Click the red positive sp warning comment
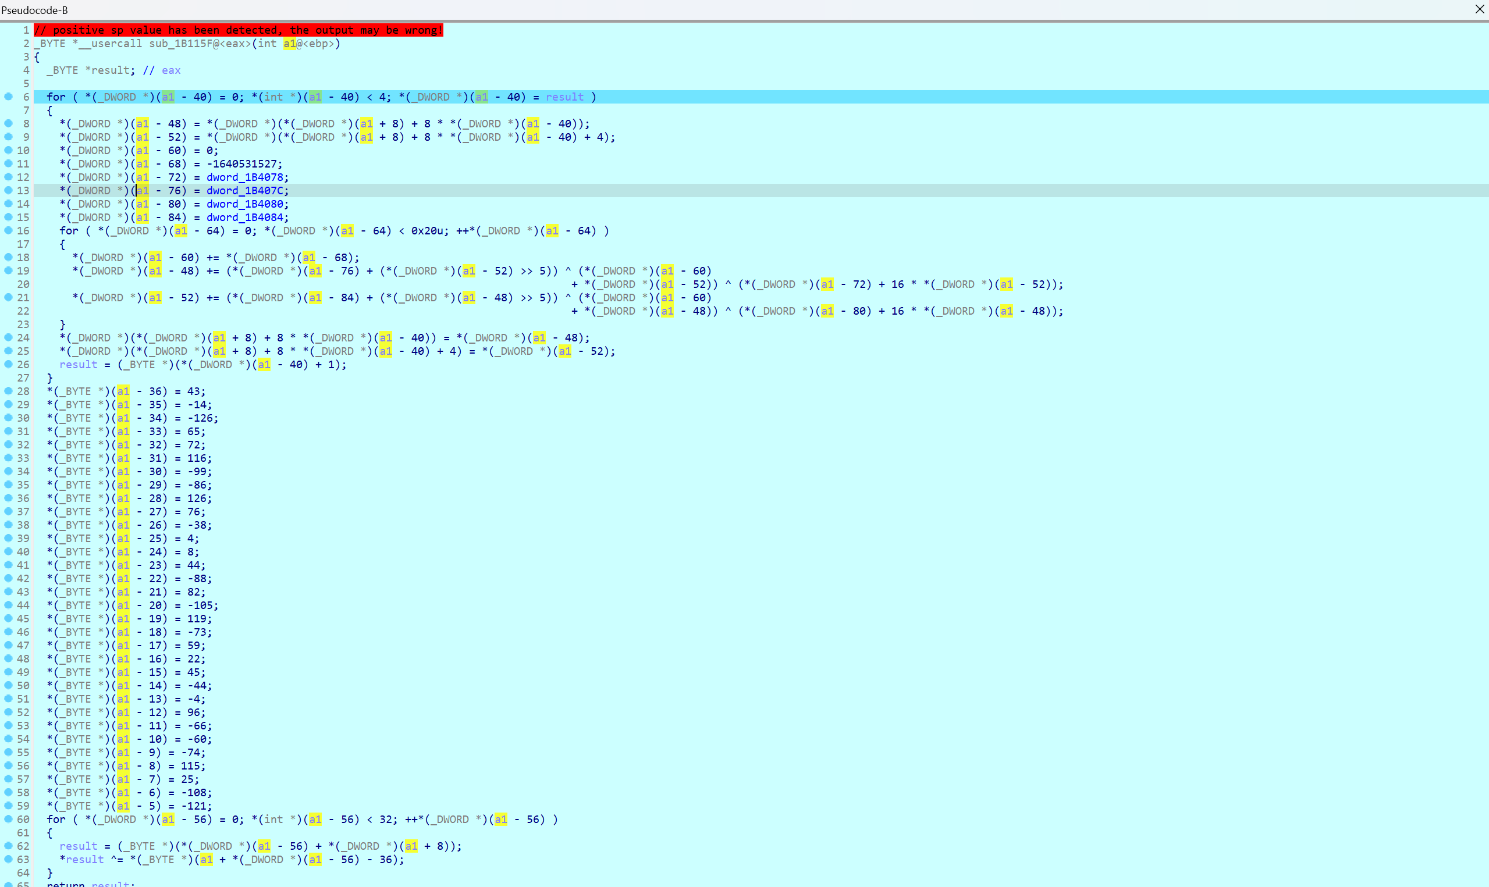Screen dimensions: 1489x887 click(238, 30)
